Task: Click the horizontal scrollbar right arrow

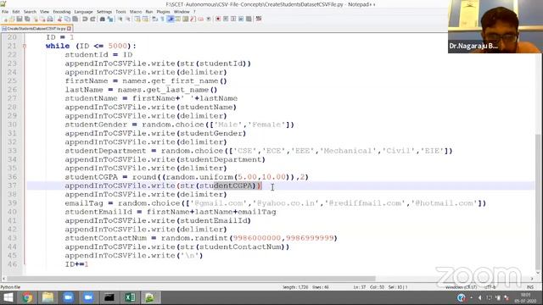Action: 532,279
